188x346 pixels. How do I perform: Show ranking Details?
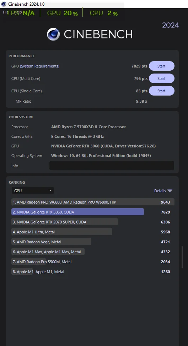(x=163, y=191)
